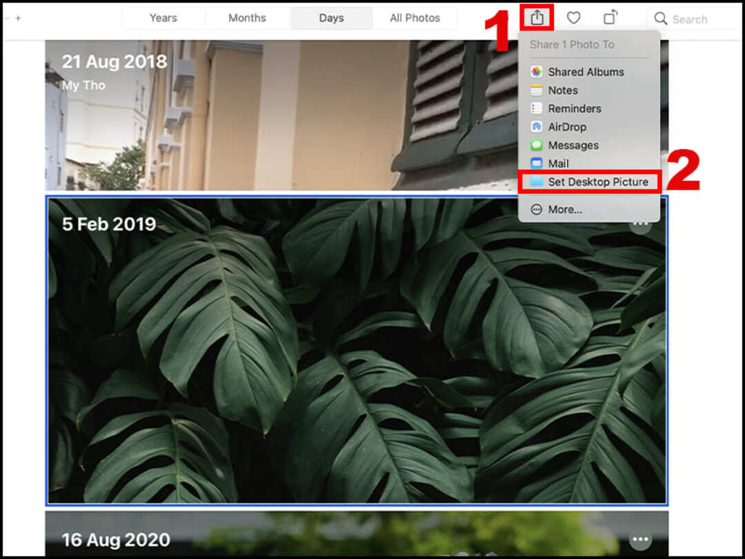This screenshot has width=745, height=559.
Task: Click the AirDrop icon
Action: click(537, 127)
